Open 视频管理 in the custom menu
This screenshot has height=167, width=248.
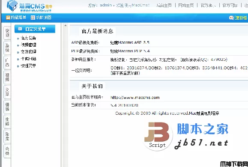pos(28,45)
